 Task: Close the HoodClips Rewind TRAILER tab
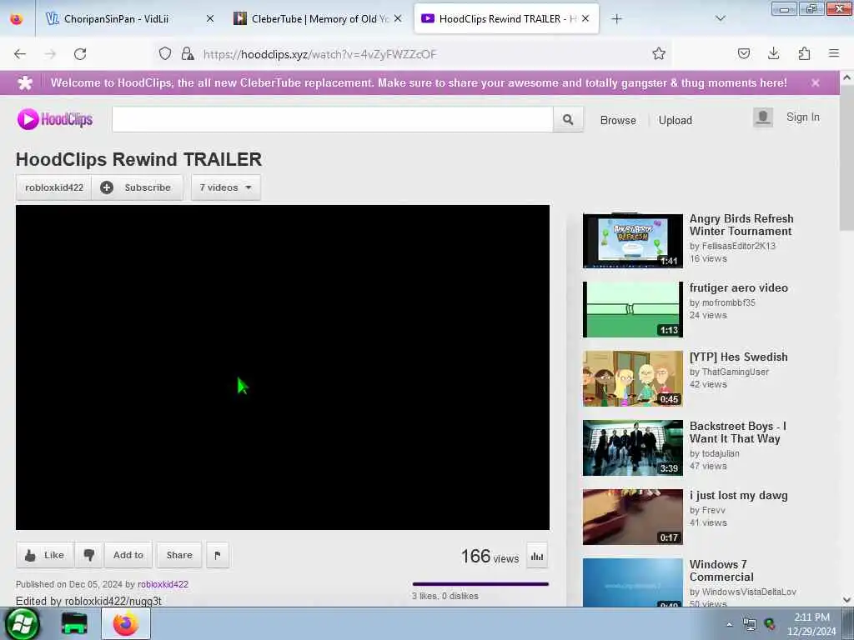coord(585,18)
